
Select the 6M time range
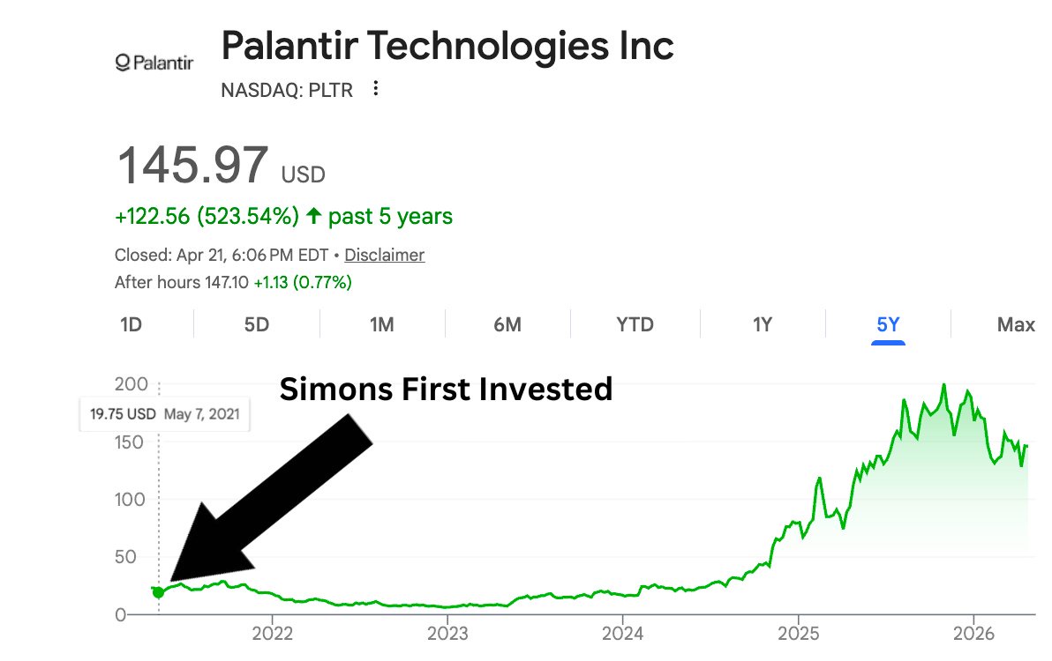tap(507, 324)
